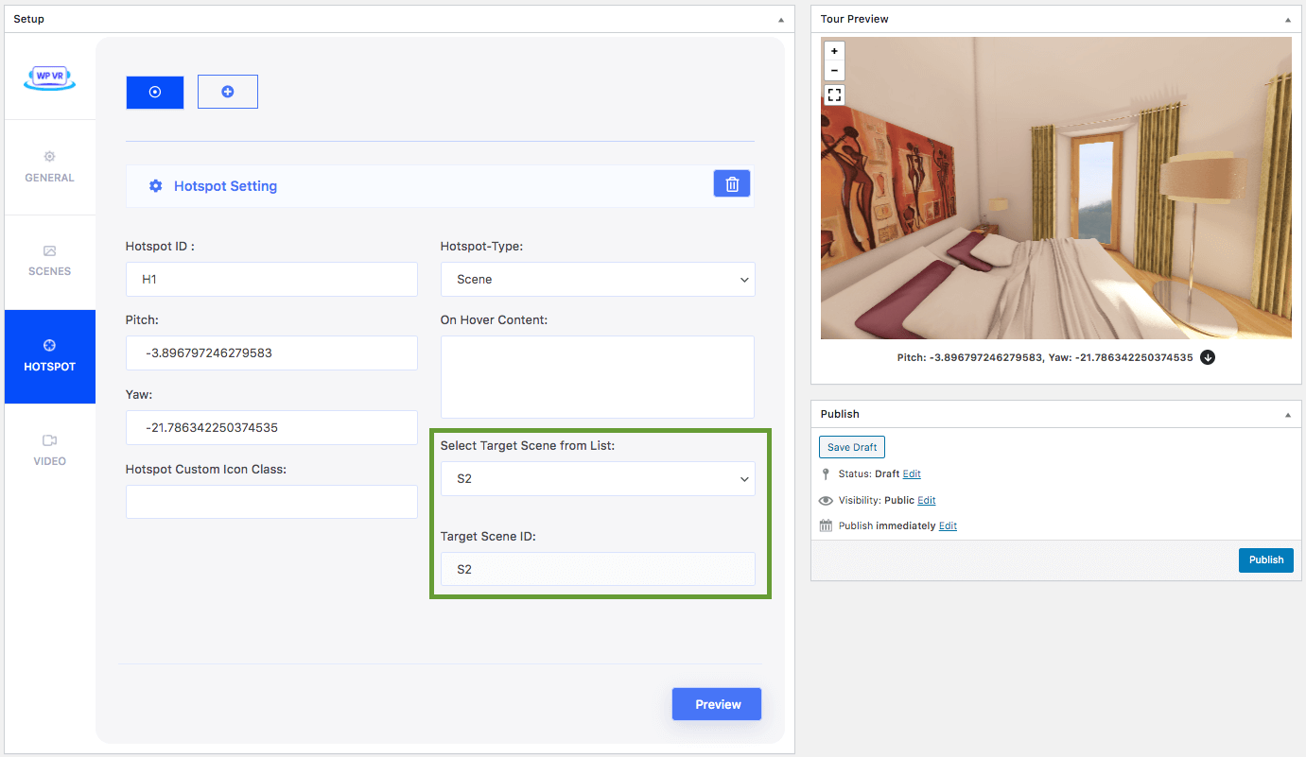
Task: Open the General settings tab
Action: click(49, 167)
